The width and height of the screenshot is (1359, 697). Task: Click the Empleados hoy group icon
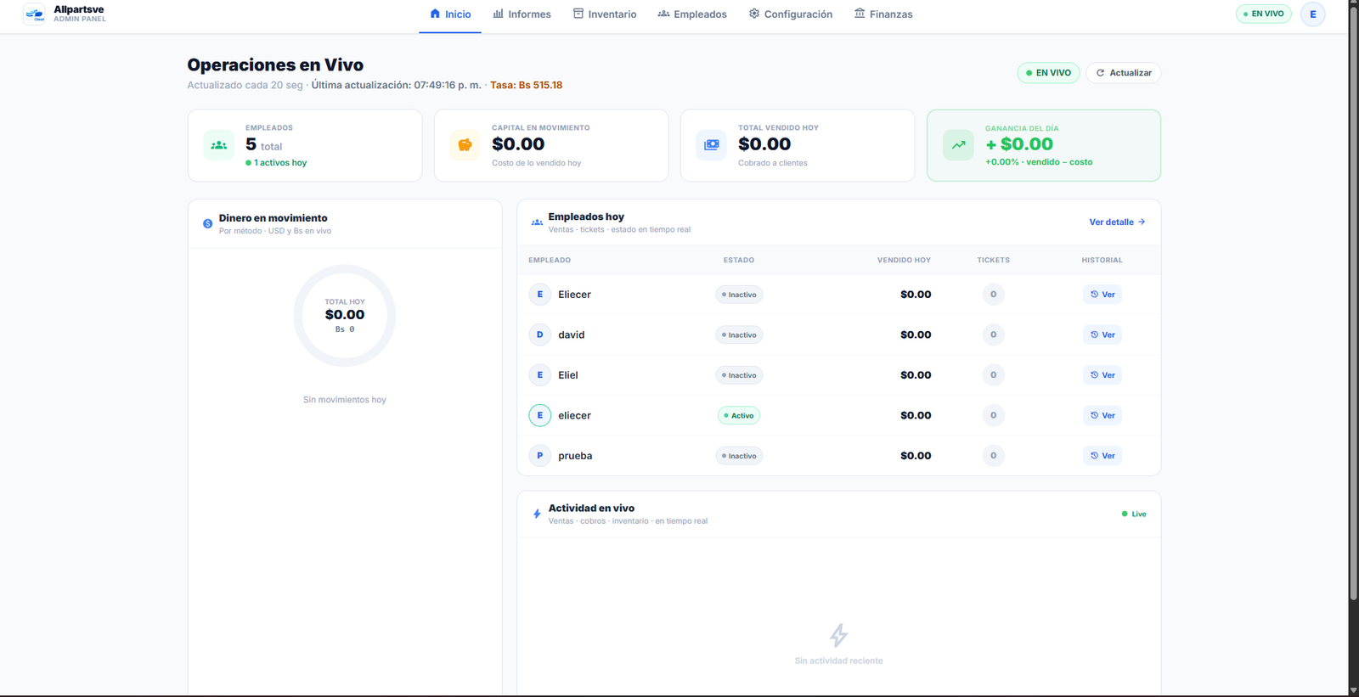tap(537, 222)
